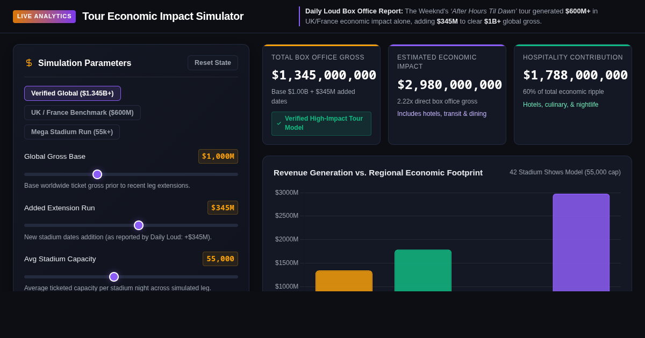Click the 42 Stadium Shows Model (55,000 cap) label
Viewport: 645px width, 338px height.
pos(565,172)
